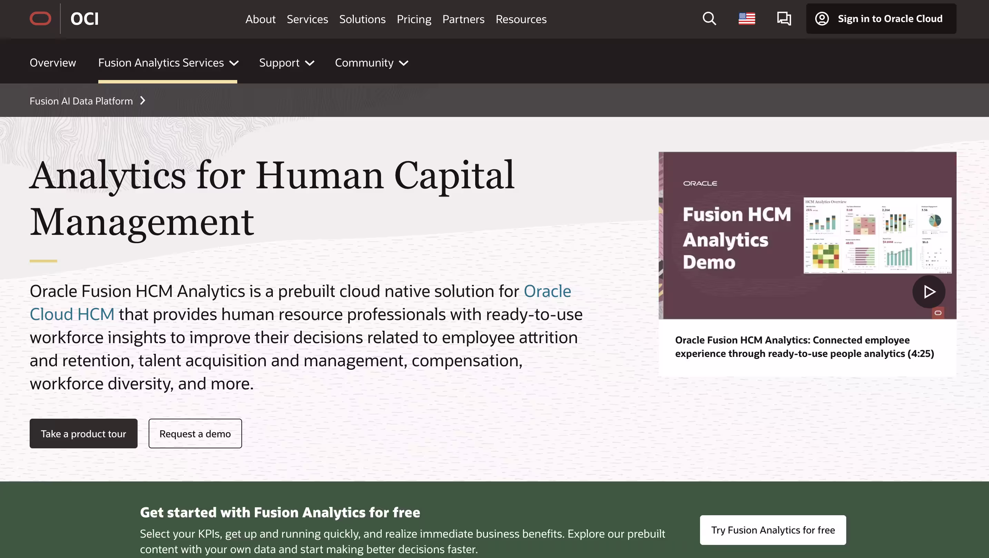The image size is (989, 558).
Task: Open the Pricing menu item
Action: (414, 19)
